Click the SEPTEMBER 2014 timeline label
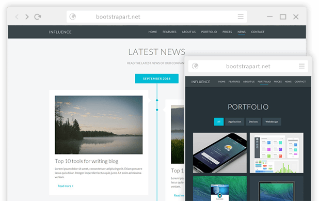Viewport: 319px width, 201px height. click(156, 79)
